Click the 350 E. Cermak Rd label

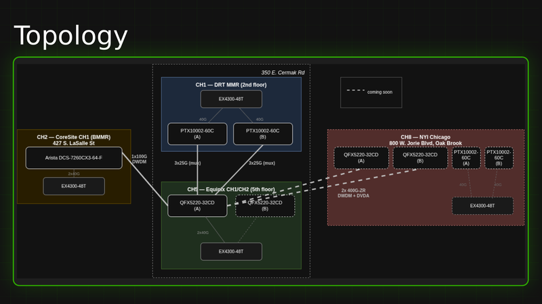283,72
